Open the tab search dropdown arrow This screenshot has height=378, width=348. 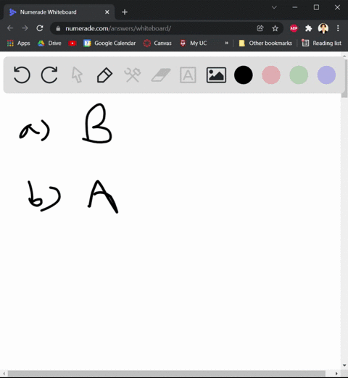(x=274, y=7)
